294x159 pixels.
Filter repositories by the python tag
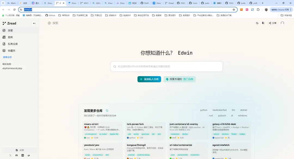pyautogui.click(x=204, y=110)
